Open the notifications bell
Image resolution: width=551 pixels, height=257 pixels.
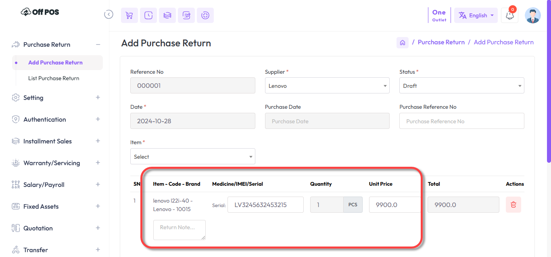point(509,16)
